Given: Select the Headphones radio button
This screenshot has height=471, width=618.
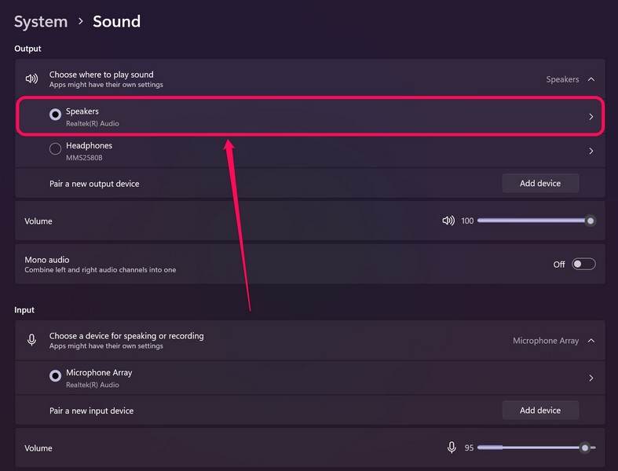Looking at the screenshot, I should click(x=56, y=149).
